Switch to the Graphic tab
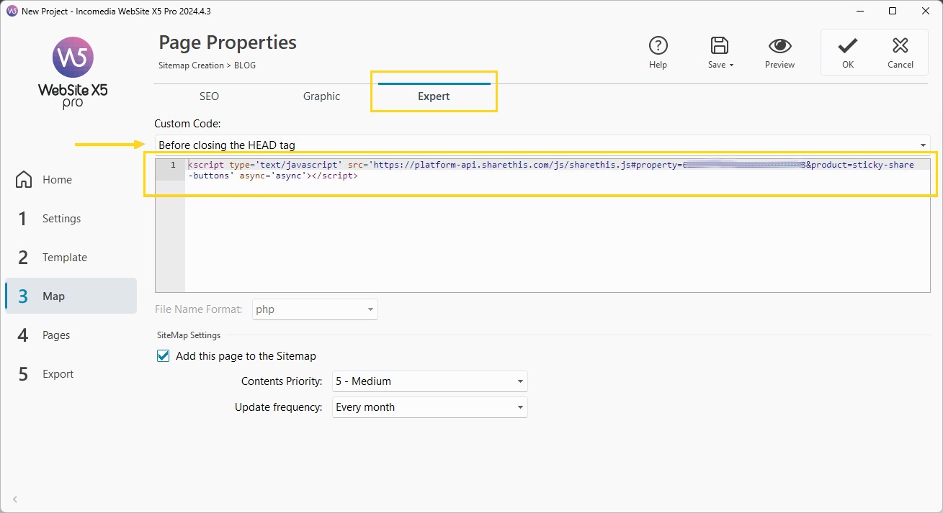 coord(321,96)
